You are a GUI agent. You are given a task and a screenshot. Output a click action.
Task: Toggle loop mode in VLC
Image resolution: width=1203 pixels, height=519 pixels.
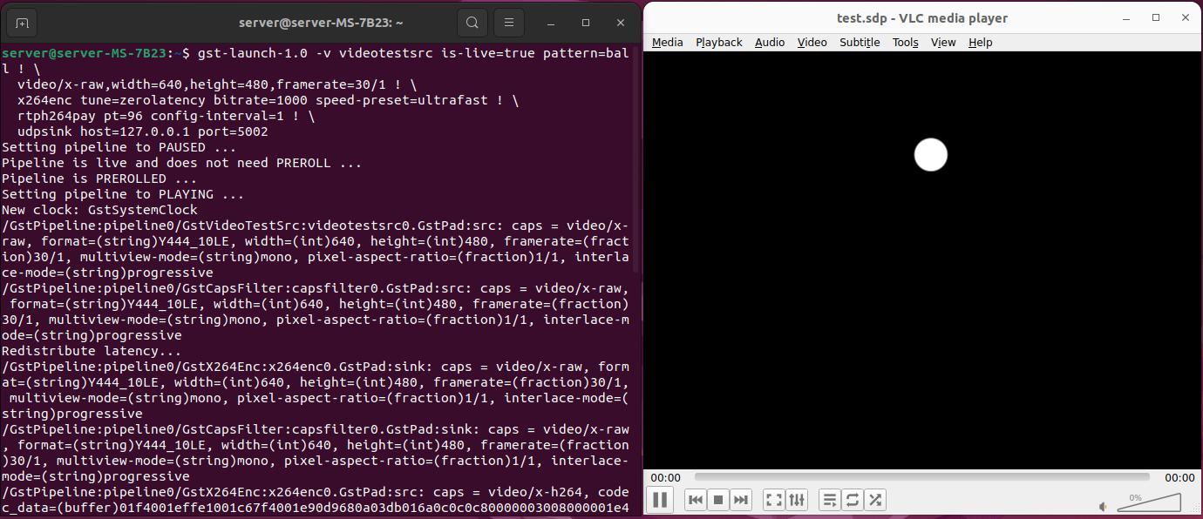coord(853,500)
